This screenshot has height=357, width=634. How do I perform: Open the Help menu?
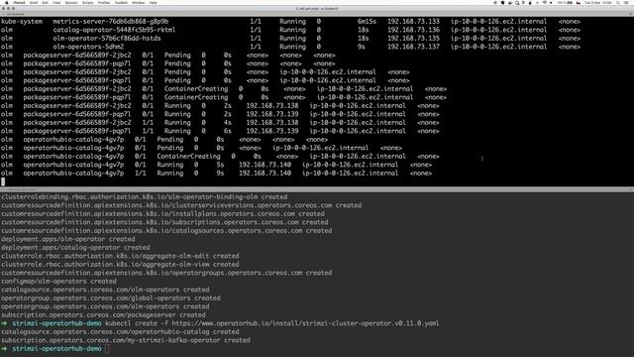(x=153, y=2)
